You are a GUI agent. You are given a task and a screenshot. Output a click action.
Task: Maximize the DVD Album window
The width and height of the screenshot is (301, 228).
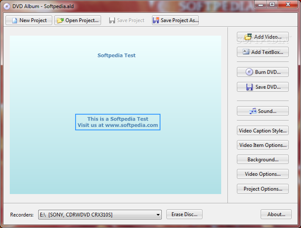272,4
